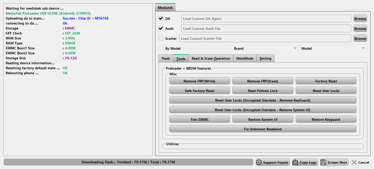Open the Model dropdown
This screenshot has height=169, width=374.
[x=341, y=48]
